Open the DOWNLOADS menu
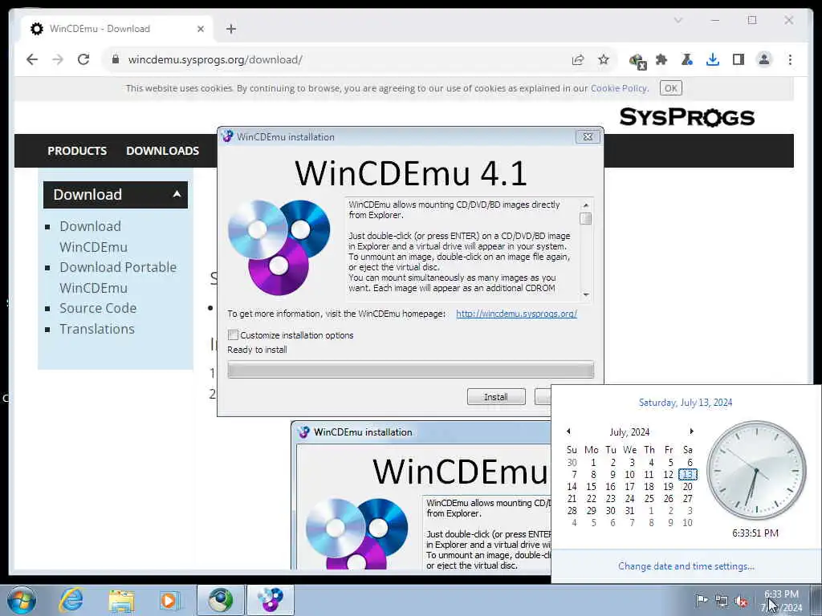The height and width of the screenshot is (616, 822). [162, 151]
